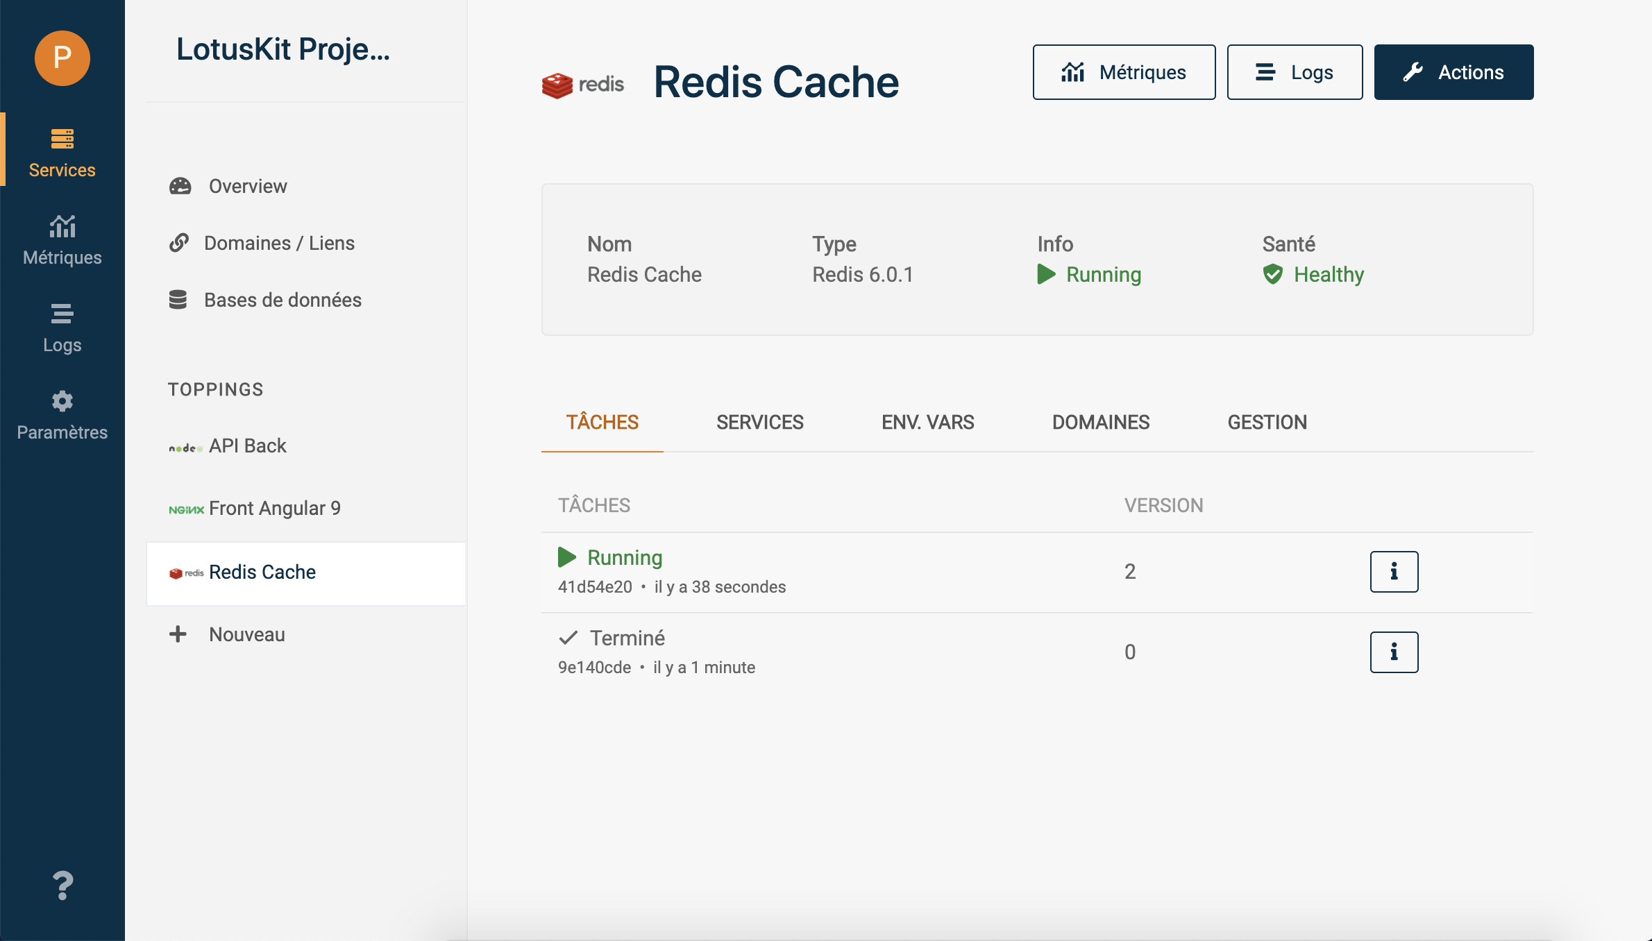
Task: Open info for the Running task
Action: tap(1394, 572)
